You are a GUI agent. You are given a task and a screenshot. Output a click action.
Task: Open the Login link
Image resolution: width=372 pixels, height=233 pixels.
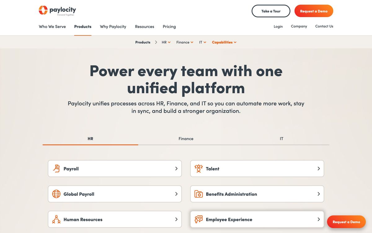pyautogui.click(x=278, y=26)
